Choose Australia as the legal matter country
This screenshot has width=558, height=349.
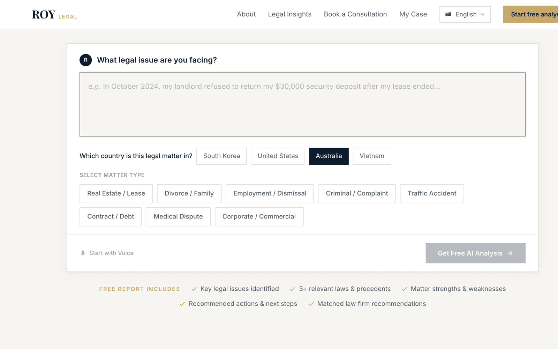pos(329,156)
